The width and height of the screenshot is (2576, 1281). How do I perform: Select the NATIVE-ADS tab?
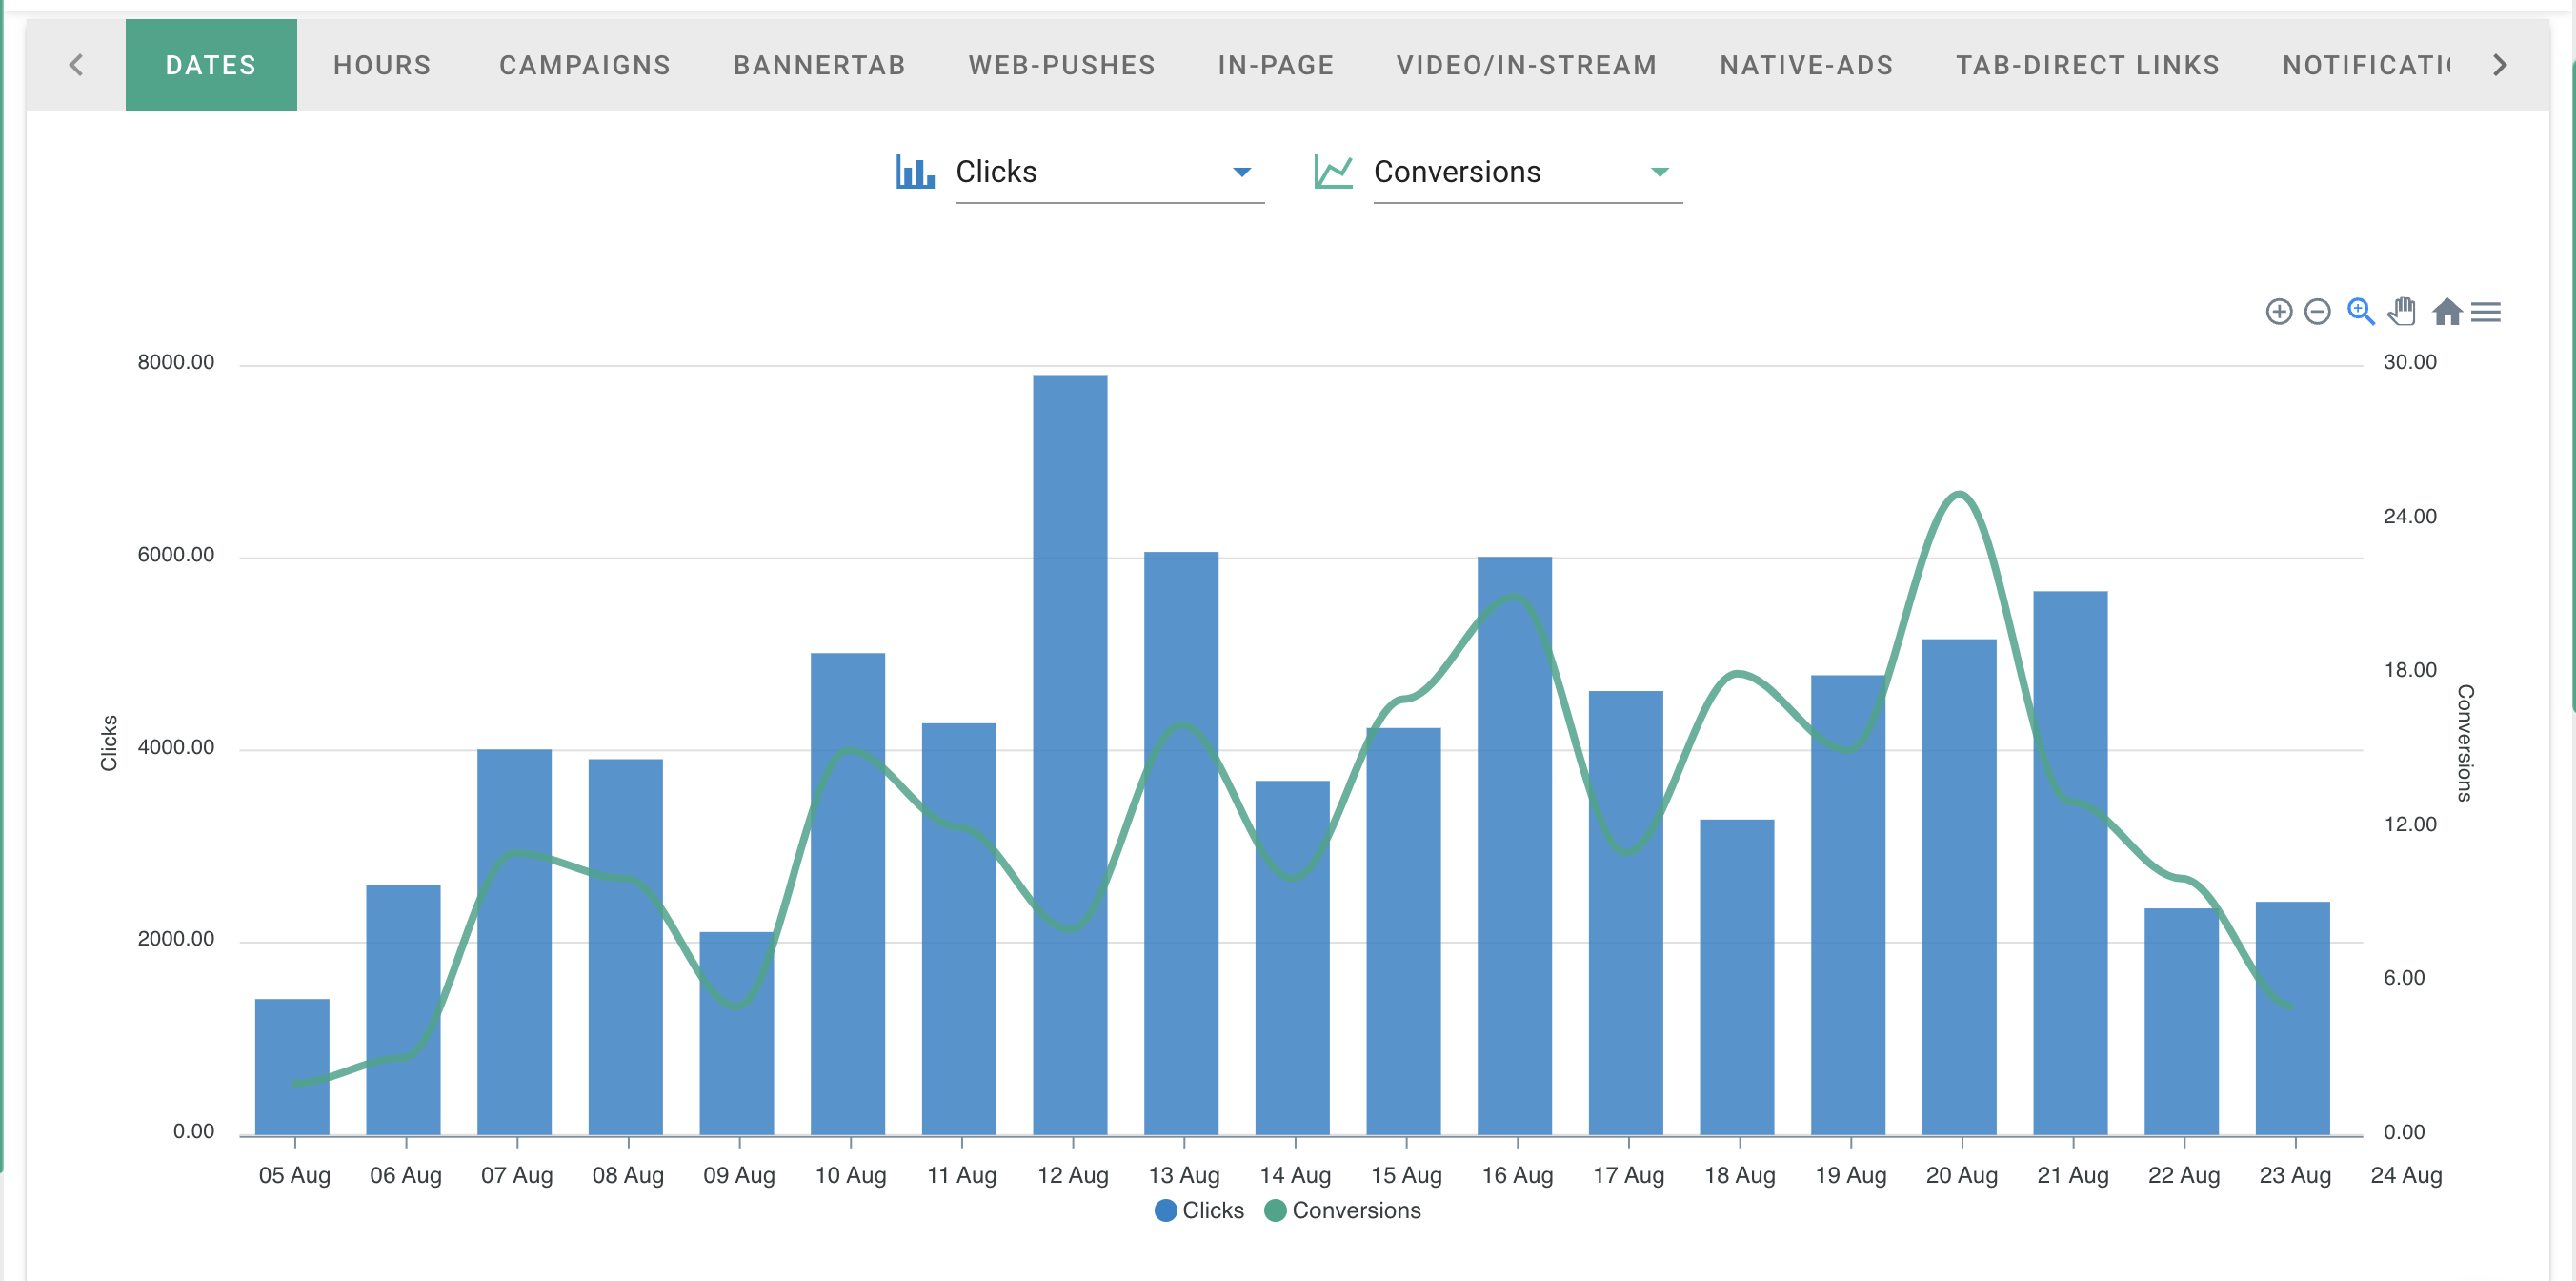click(1806, 65)
